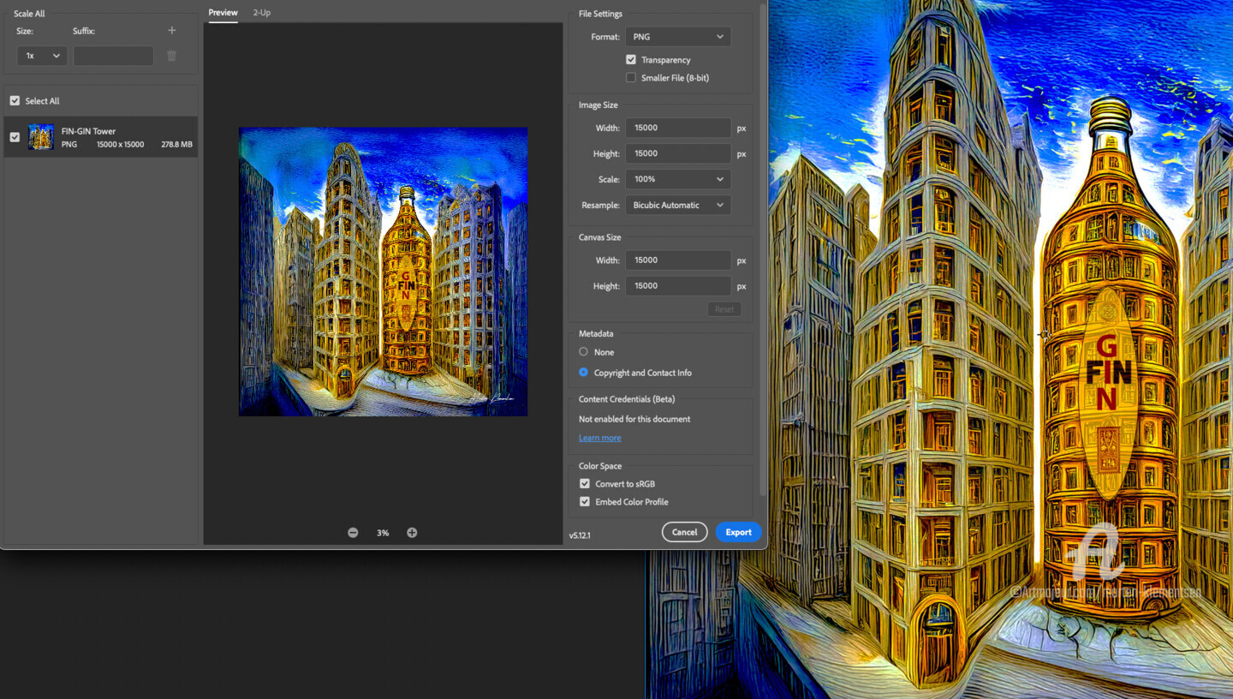Open the Resample Bicubic Automatic dropdown
The width and height of the screenshot is (1233, 699).
pyautogui.click(x=678, y=206)
